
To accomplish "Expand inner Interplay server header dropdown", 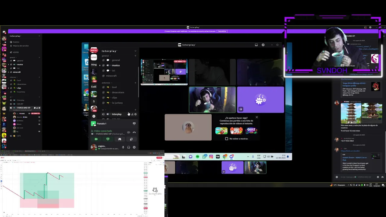I will (135, 51).
